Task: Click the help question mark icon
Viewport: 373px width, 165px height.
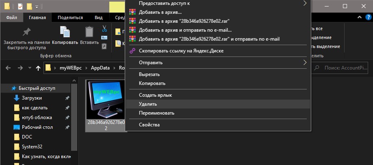Action: pyautogui.click(x=368, y=17)
